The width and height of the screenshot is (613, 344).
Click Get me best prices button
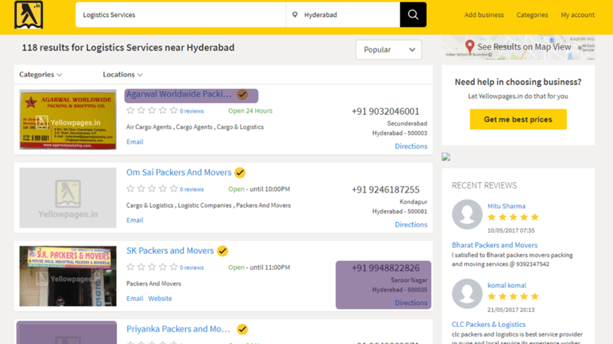click(x=518, y=120)
